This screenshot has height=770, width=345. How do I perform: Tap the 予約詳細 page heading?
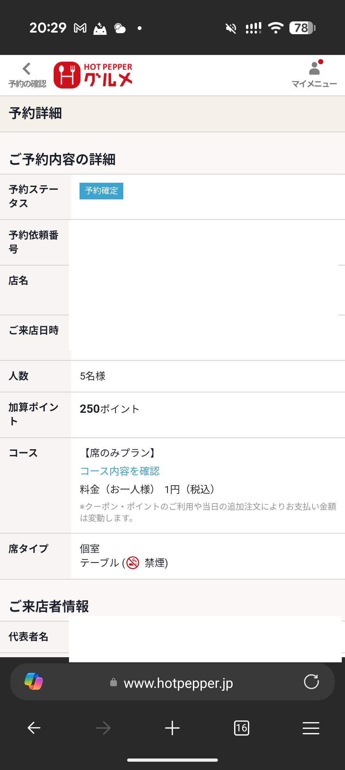35,113
